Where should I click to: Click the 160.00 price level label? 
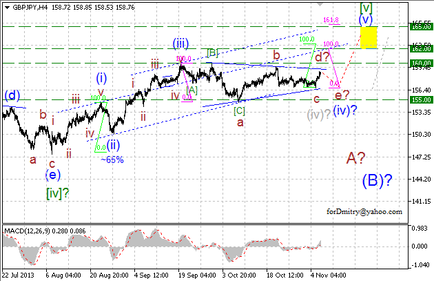point(422,63)
